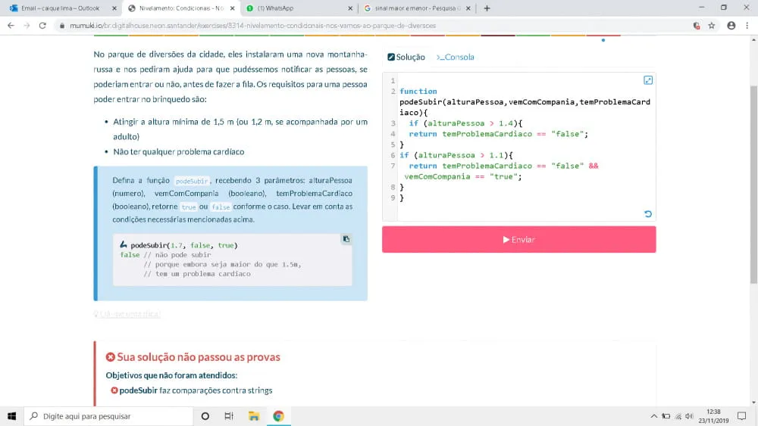Open the Windows Start menu
The width and height of the screenshot is (758, 426).
tap(11, 416)
